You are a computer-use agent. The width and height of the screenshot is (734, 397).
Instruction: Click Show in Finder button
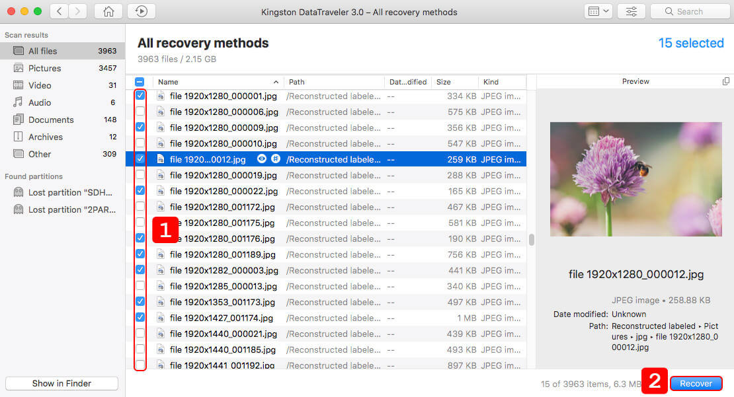61,383
